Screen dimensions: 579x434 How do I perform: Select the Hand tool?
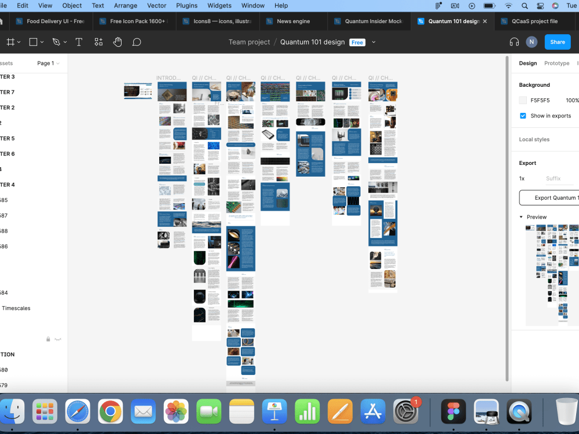(118, 42)
